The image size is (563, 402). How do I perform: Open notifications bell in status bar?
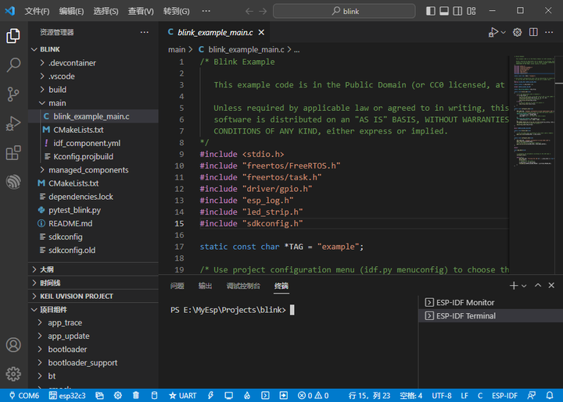point(550,396)
